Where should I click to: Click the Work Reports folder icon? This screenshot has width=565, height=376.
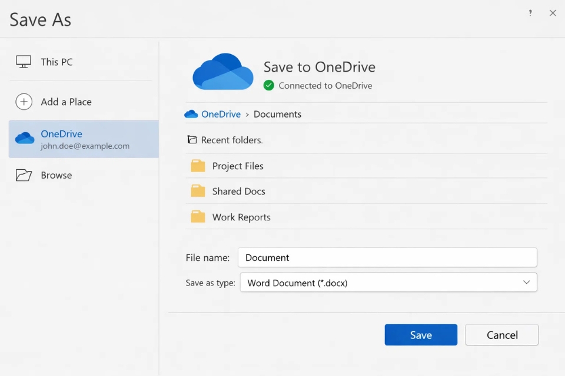198,216
